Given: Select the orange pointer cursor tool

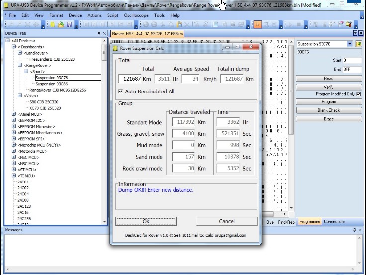Looking at the screenshot, I should (x=257, y=24).
